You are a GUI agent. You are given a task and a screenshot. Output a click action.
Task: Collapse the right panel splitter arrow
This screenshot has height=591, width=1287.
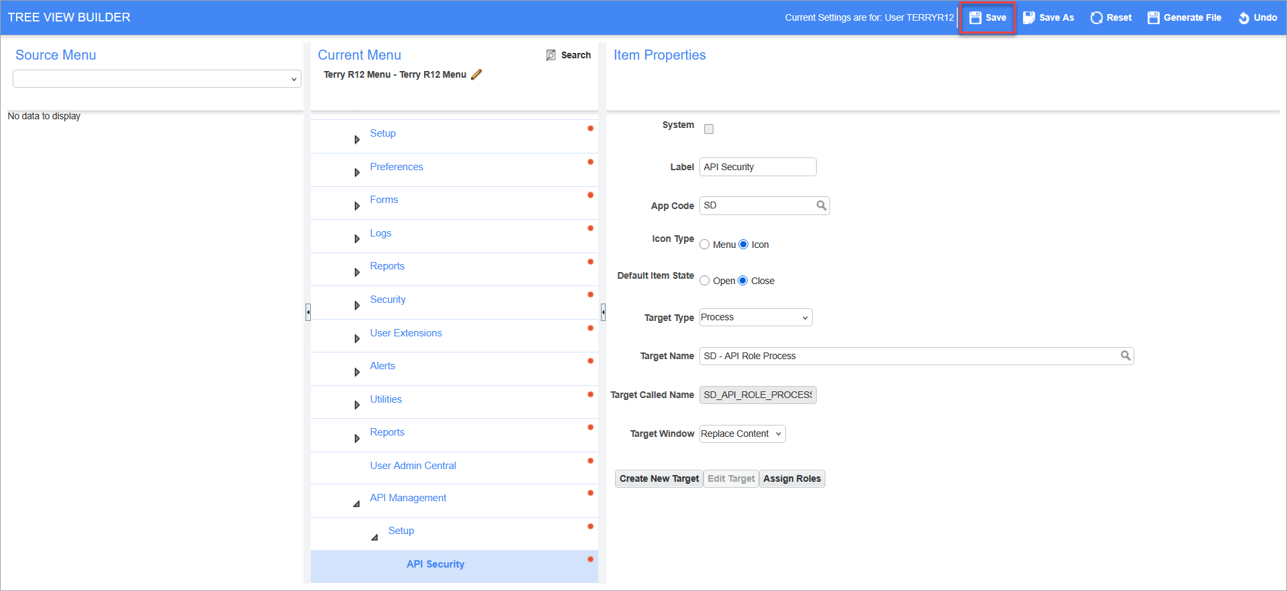tap(603, 312)
